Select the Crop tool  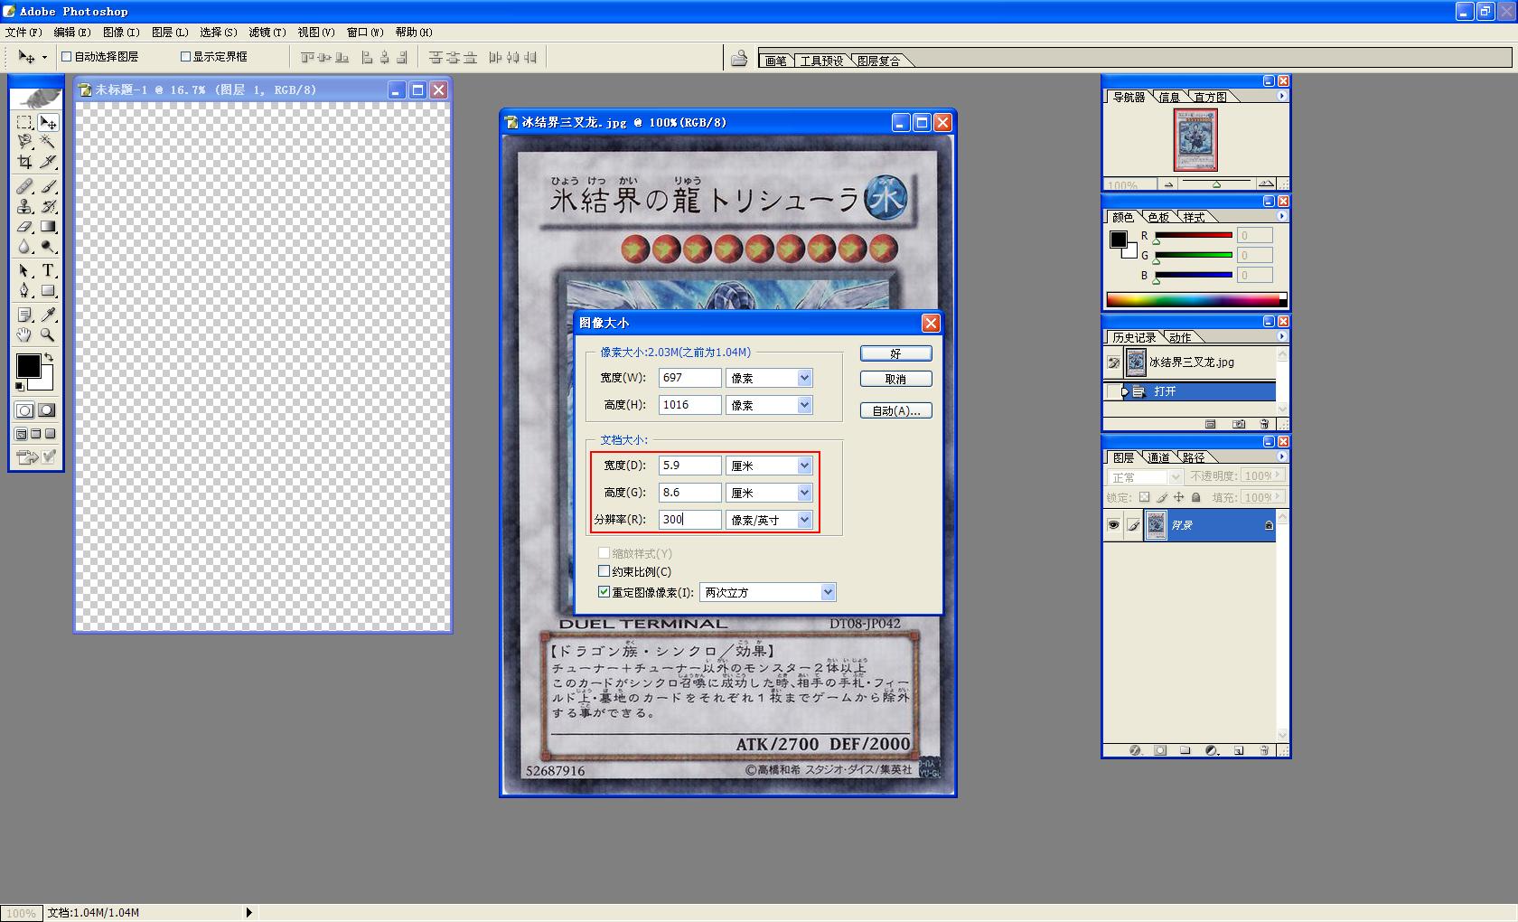[x=25, y=162]
